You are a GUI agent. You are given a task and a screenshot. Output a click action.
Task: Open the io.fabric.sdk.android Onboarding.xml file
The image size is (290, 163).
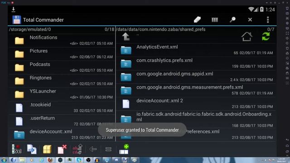(196, 120)
